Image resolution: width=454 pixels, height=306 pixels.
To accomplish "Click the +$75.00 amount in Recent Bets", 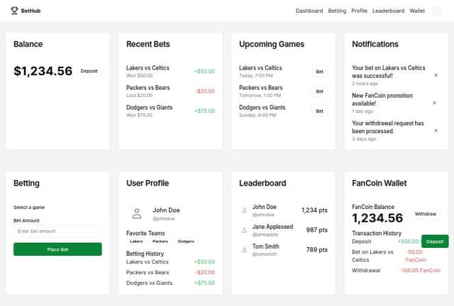I will [x=204, y=110].
